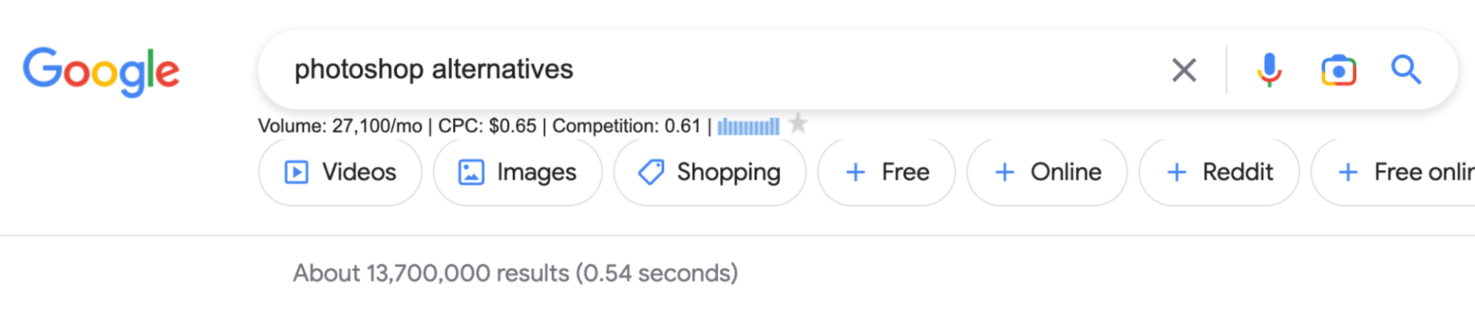The image size is (1475, 322).
Task: Click the results count text
Action: 515,273
